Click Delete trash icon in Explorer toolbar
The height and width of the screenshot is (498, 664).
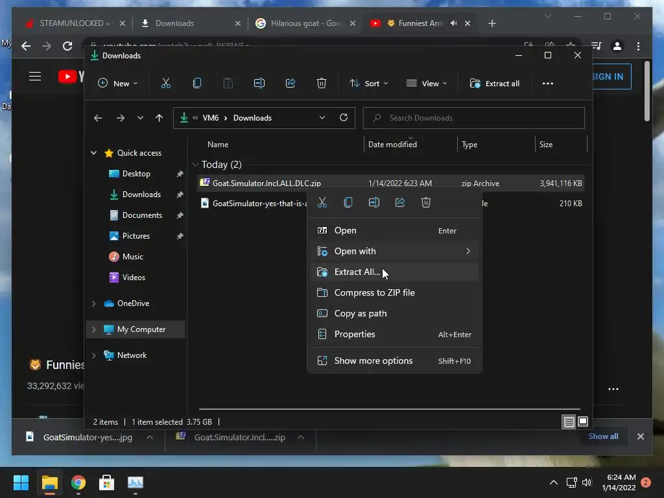(x=322, y=84)
